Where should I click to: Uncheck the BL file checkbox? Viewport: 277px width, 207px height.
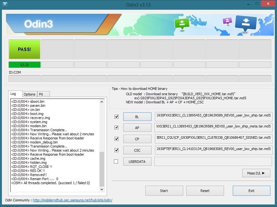(116, 116)
